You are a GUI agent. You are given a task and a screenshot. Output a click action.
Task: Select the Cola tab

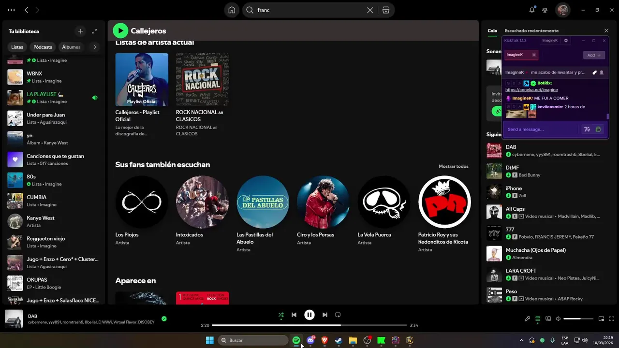click(492, 31)
